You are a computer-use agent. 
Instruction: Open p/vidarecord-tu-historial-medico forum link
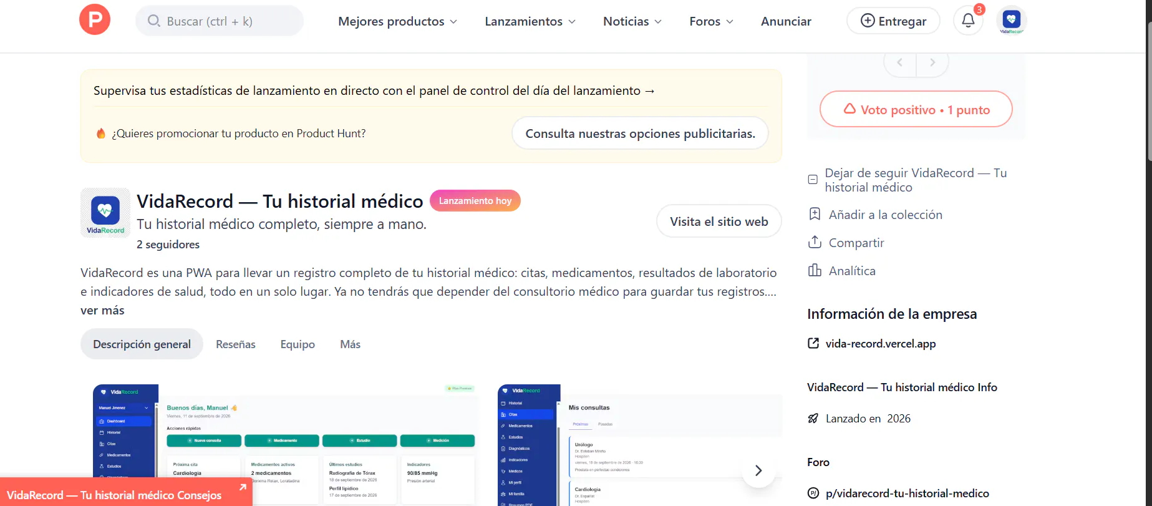899,494
